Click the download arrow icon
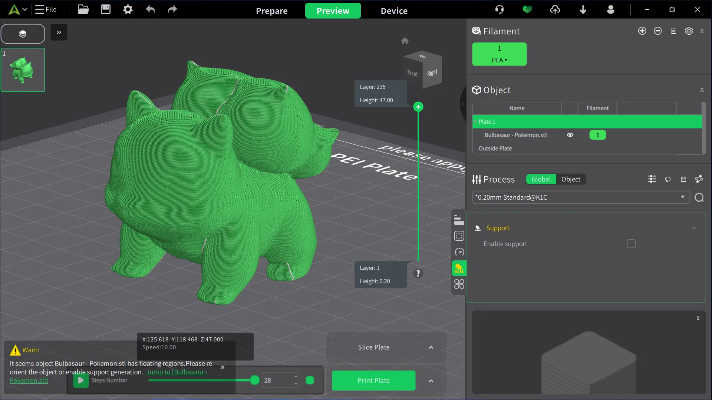712x400 pixels. [x=583, y=10]
